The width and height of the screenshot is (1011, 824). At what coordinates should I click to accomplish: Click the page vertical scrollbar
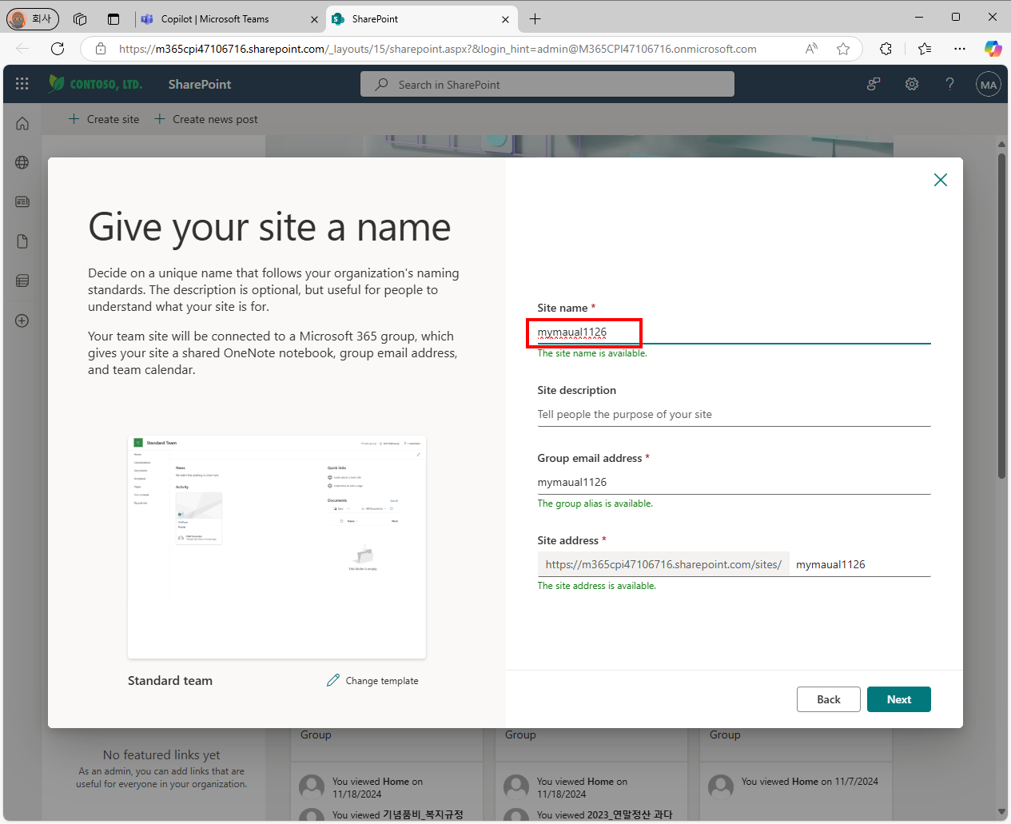tap(1001, 316)
